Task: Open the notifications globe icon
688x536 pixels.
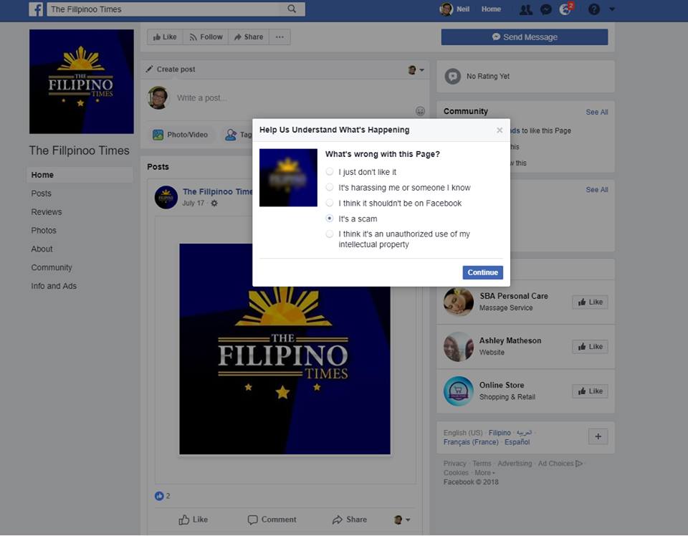Action: coord(566,9)
